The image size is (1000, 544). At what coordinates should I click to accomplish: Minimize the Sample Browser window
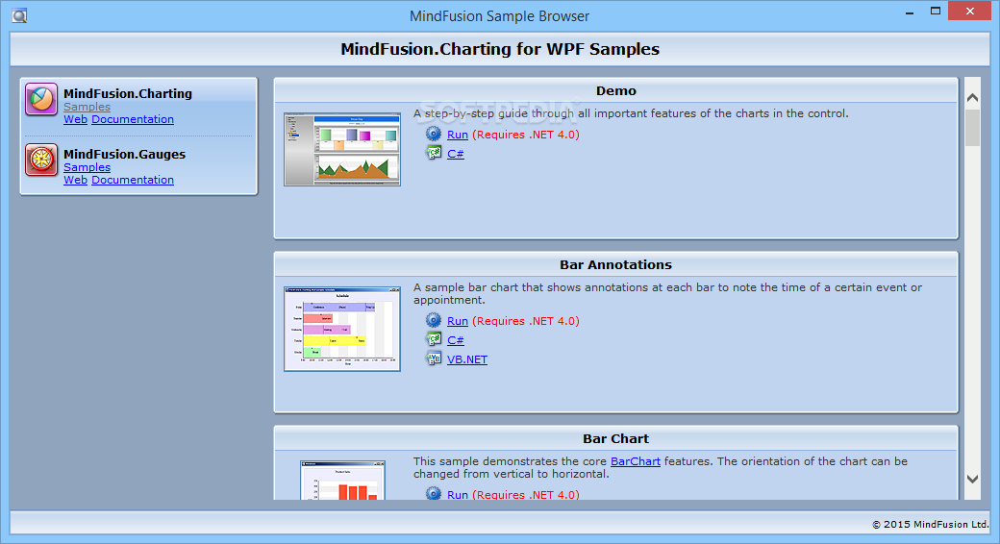910,12
